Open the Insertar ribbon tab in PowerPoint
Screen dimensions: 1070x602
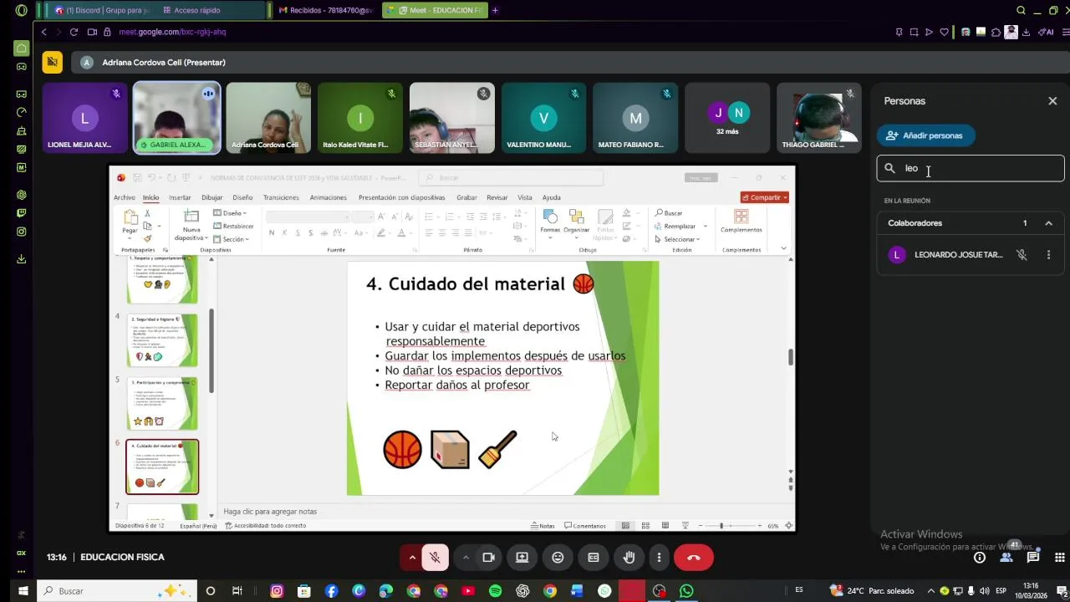(x=180, y=197)
